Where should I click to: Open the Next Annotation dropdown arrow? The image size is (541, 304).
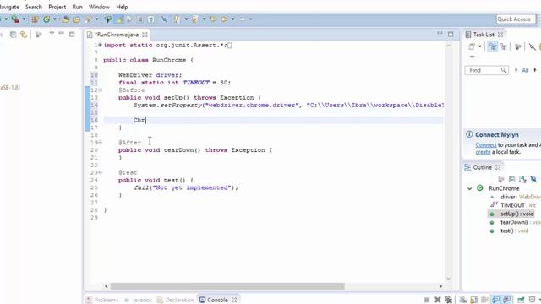186,19
